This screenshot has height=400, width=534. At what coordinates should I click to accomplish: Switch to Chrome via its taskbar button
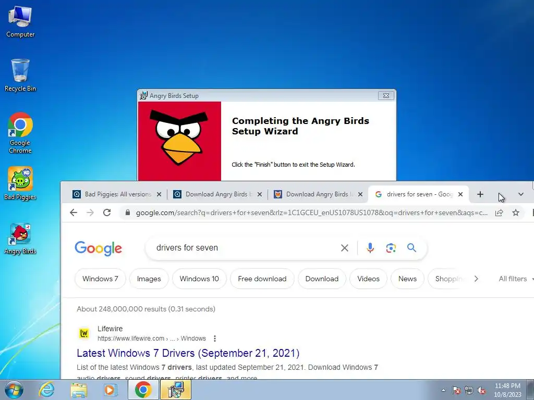click(143, 390)
